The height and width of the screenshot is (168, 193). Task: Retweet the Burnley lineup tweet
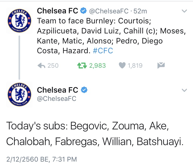pos(82,66)
